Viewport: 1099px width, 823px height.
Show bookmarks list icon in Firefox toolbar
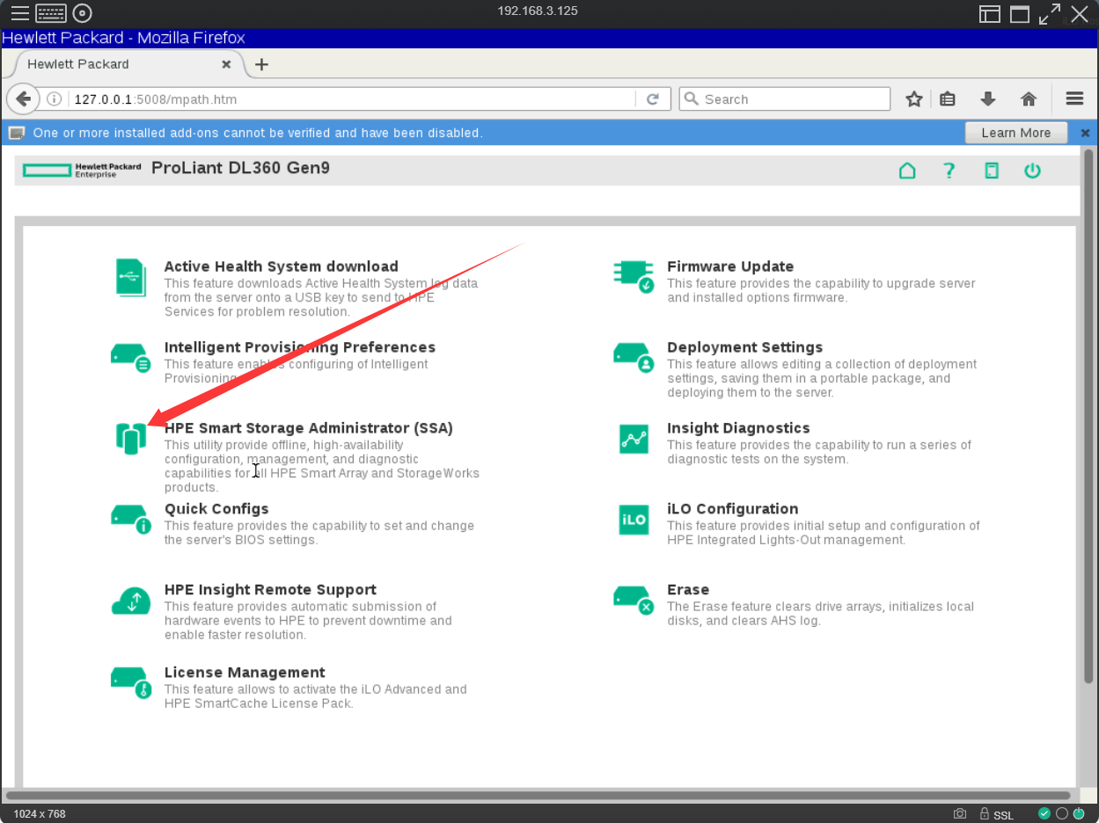(x=948, y=99)
